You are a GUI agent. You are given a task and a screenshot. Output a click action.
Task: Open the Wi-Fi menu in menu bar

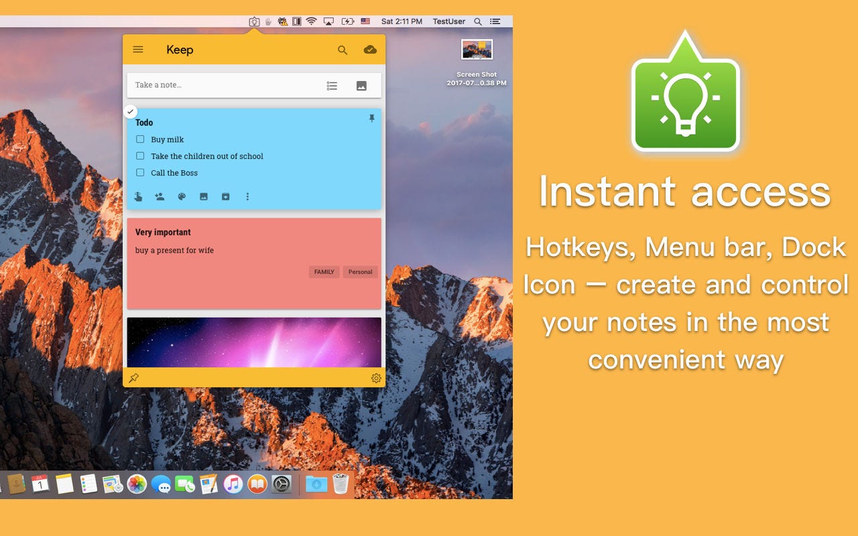311,21
